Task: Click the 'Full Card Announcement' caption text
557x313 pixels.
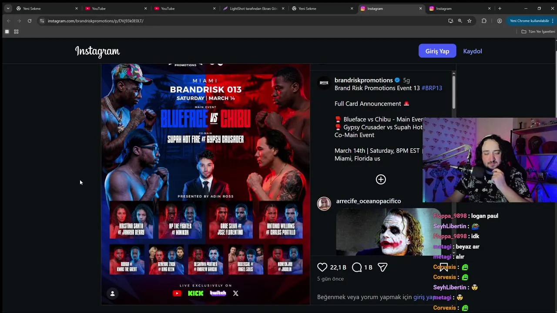Action: [368, 103]
